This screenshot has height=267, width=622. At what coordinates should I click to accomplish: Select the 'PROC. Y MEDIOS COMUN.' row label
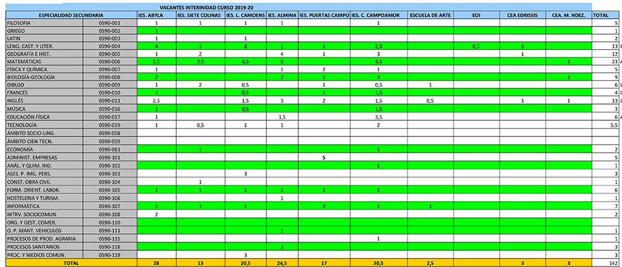pyautogui.click(x=45, y=255)
